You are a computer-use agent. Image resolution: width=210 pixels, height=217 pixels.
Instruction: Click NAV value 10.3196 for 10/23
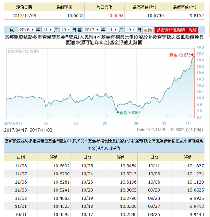tap(128, 182)
